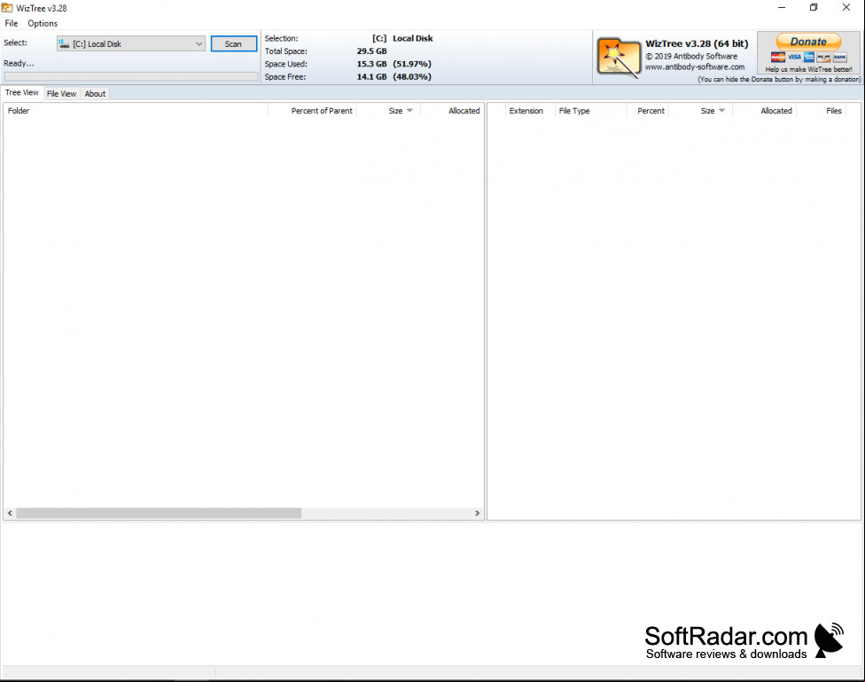Click the '14.1 GB' space free value

372,77
